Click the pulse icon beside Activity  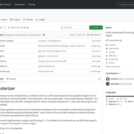[107, 52]
